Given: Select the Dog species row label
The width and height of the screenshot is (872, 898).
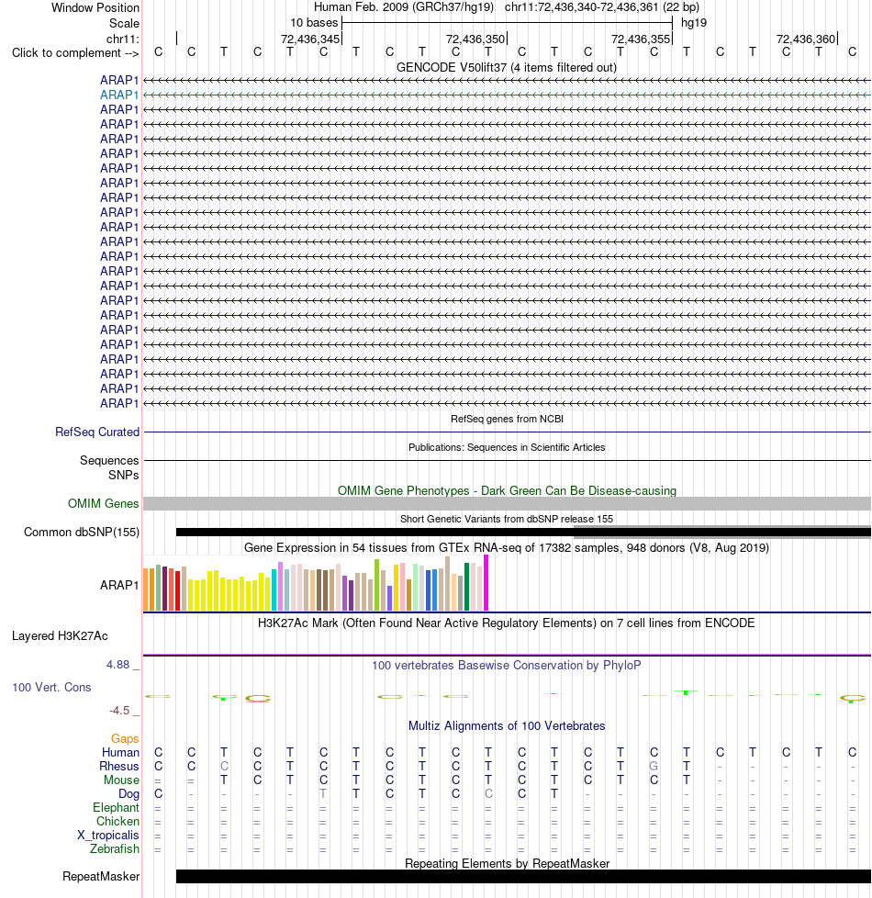Looking at the screenshot, I should click(x=129, y=793).
